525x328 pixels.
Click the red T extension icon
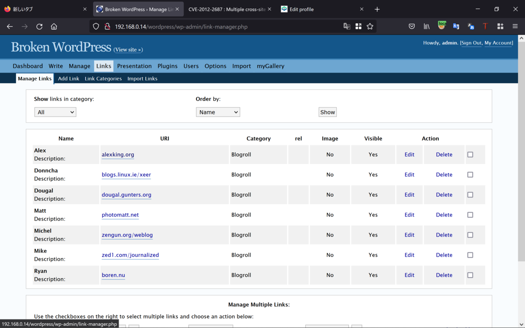[x=485, y=27]
